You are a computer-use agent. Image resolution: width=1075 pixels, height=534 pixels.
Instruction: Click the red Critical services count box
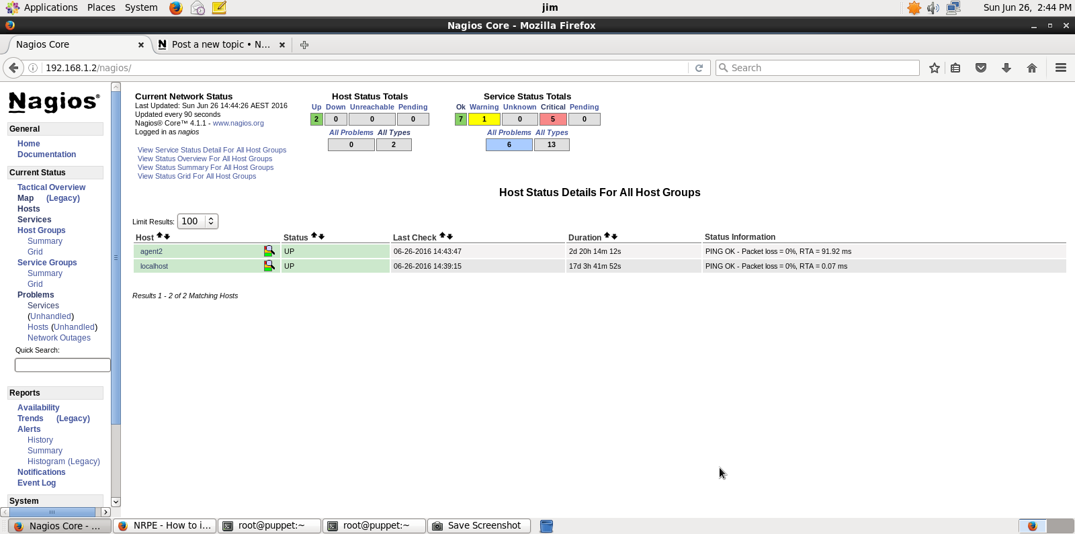coord(553,119)
